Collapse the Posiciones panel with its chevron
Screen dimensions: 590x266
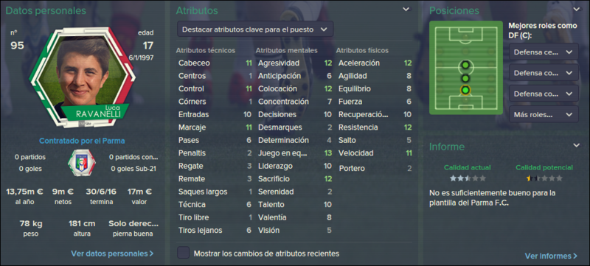pyautogui.click(x=577, y=9)
